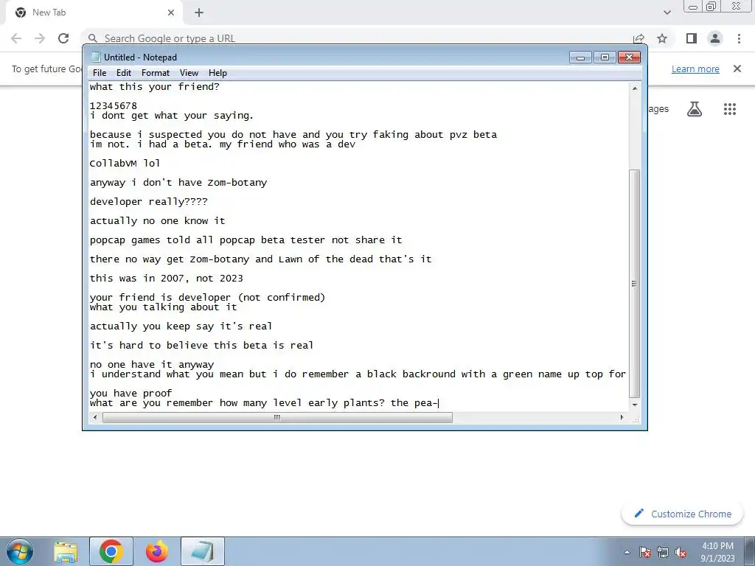Show hidden tray icons arrow
The height and width of the screenshot is (566, 755).
coord(627,552)
